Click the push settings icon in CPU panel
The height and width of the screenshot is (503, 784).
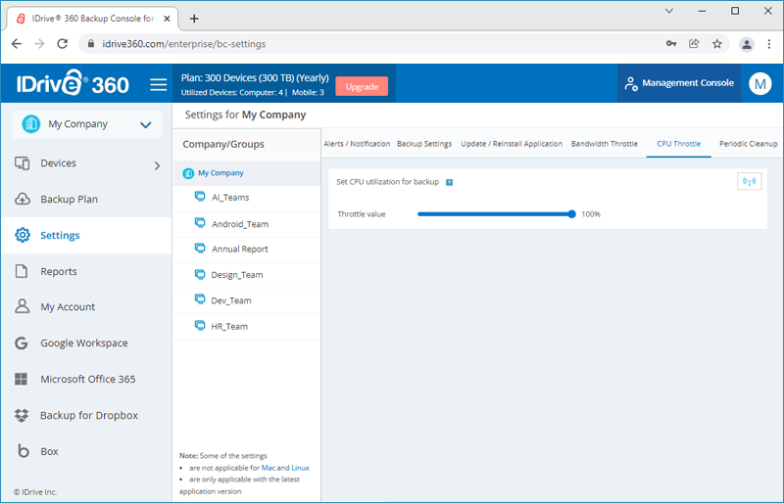(x=750, y=182)
